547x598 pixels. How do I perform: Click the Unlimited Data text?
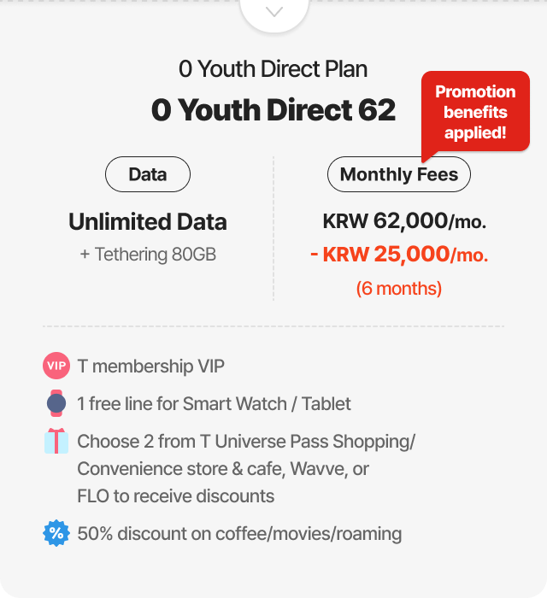148,222
